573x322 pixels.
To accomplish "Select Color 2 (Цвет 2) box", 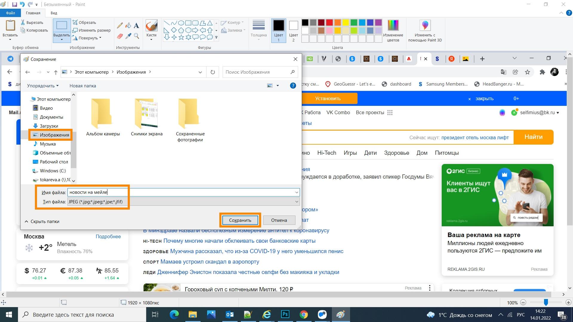I will (x=293, y=31).
